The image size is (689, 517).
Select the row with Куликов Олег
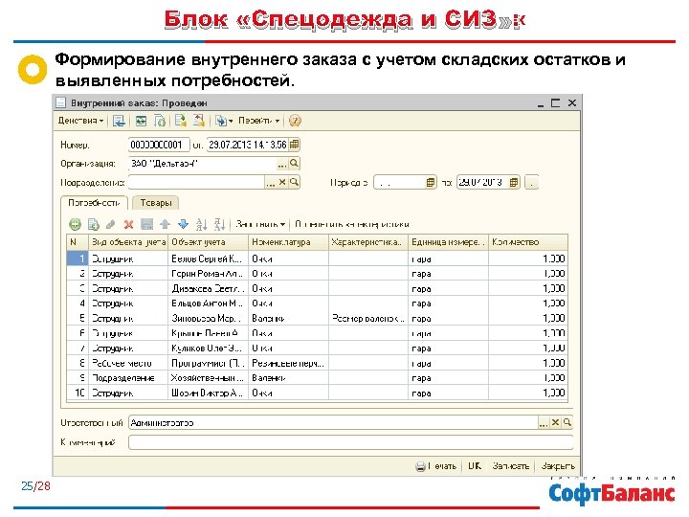point(317,348)
